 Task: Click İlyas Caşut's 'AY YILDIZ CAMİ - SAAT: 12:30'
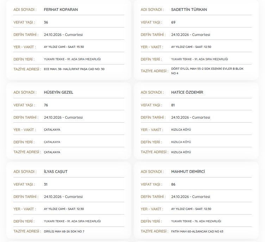tap(64, 209)
